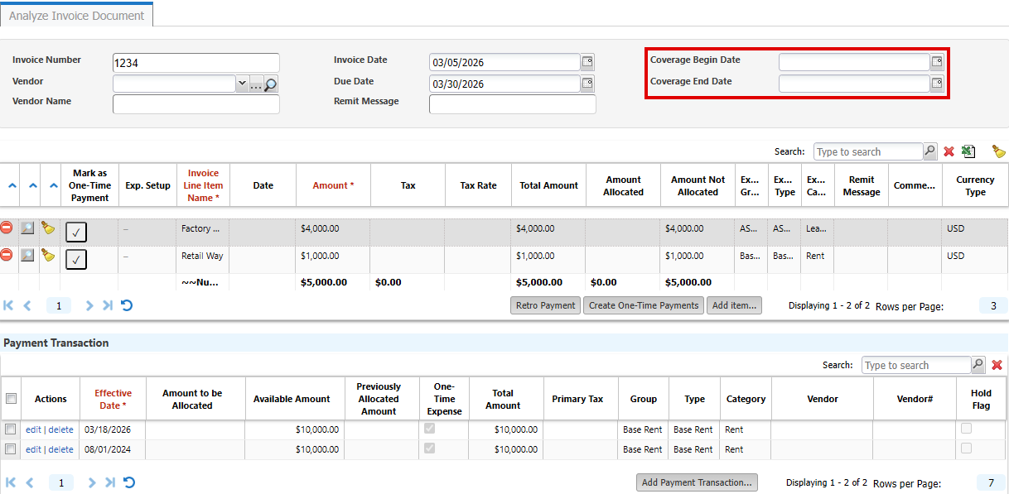The height and width of the screenshot is (494, 1009).
Task: Toggle Hold Flag for 08/01/2024 row
Action: tap(966, 448)
